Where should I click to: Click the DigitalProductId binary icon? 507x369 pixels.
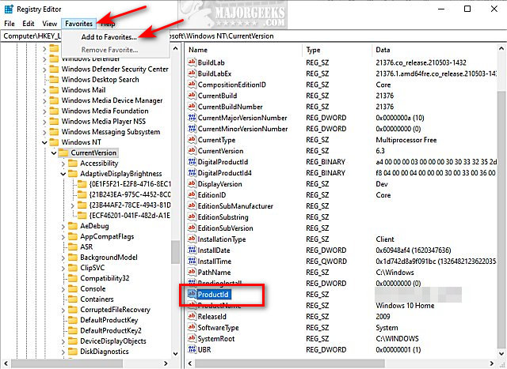click(x=192, y=162)
